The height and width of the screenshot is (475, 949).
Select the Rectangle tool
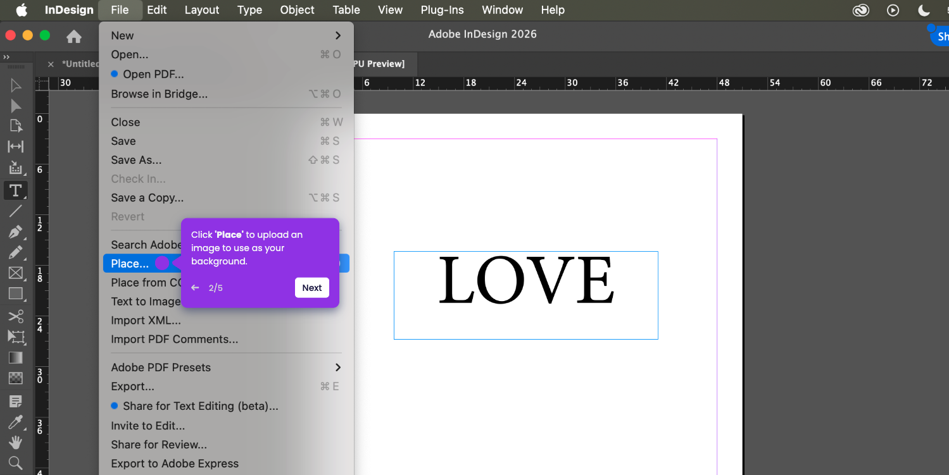pos(16,293)
